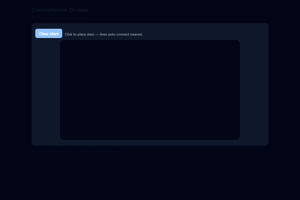The image size is (300, 200).
Task: Add a star near the canvas right edge middle
Action: click(237, 90)
